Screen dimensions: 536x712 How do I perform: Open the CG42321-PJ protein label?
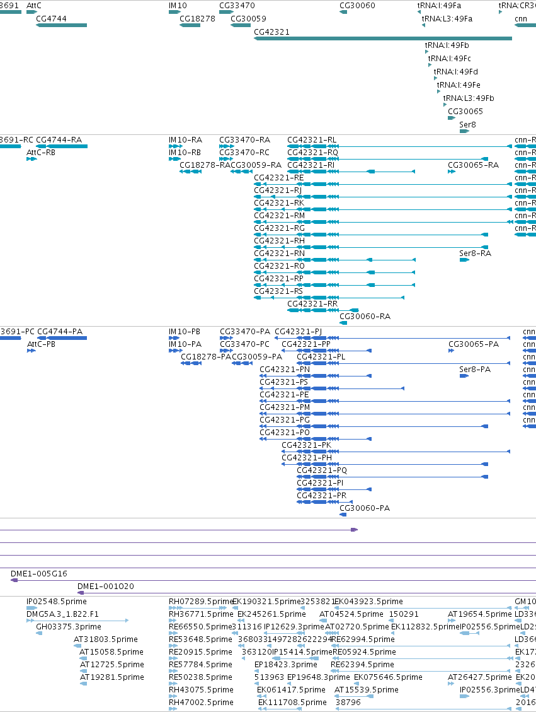click(x=299, y=332)
